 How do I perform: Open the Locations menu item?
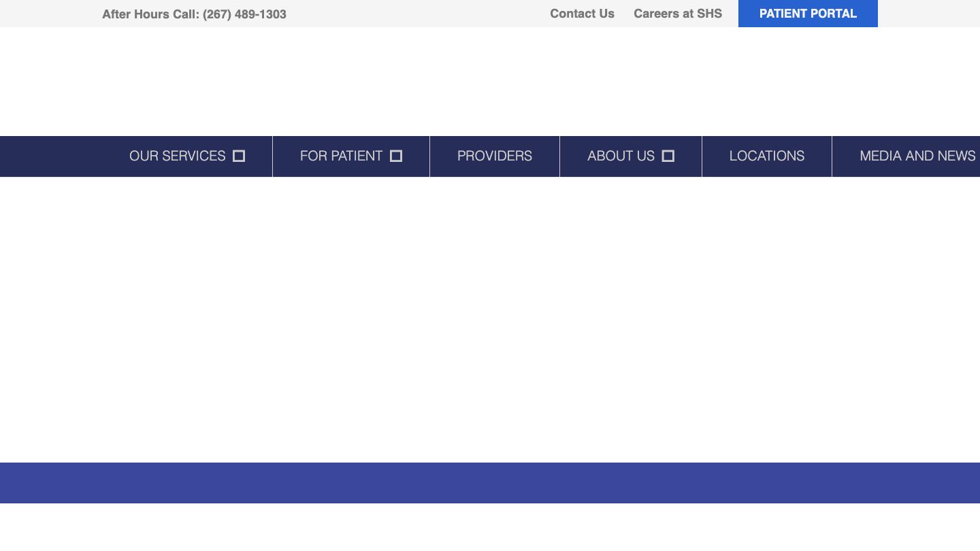[767, 156]
